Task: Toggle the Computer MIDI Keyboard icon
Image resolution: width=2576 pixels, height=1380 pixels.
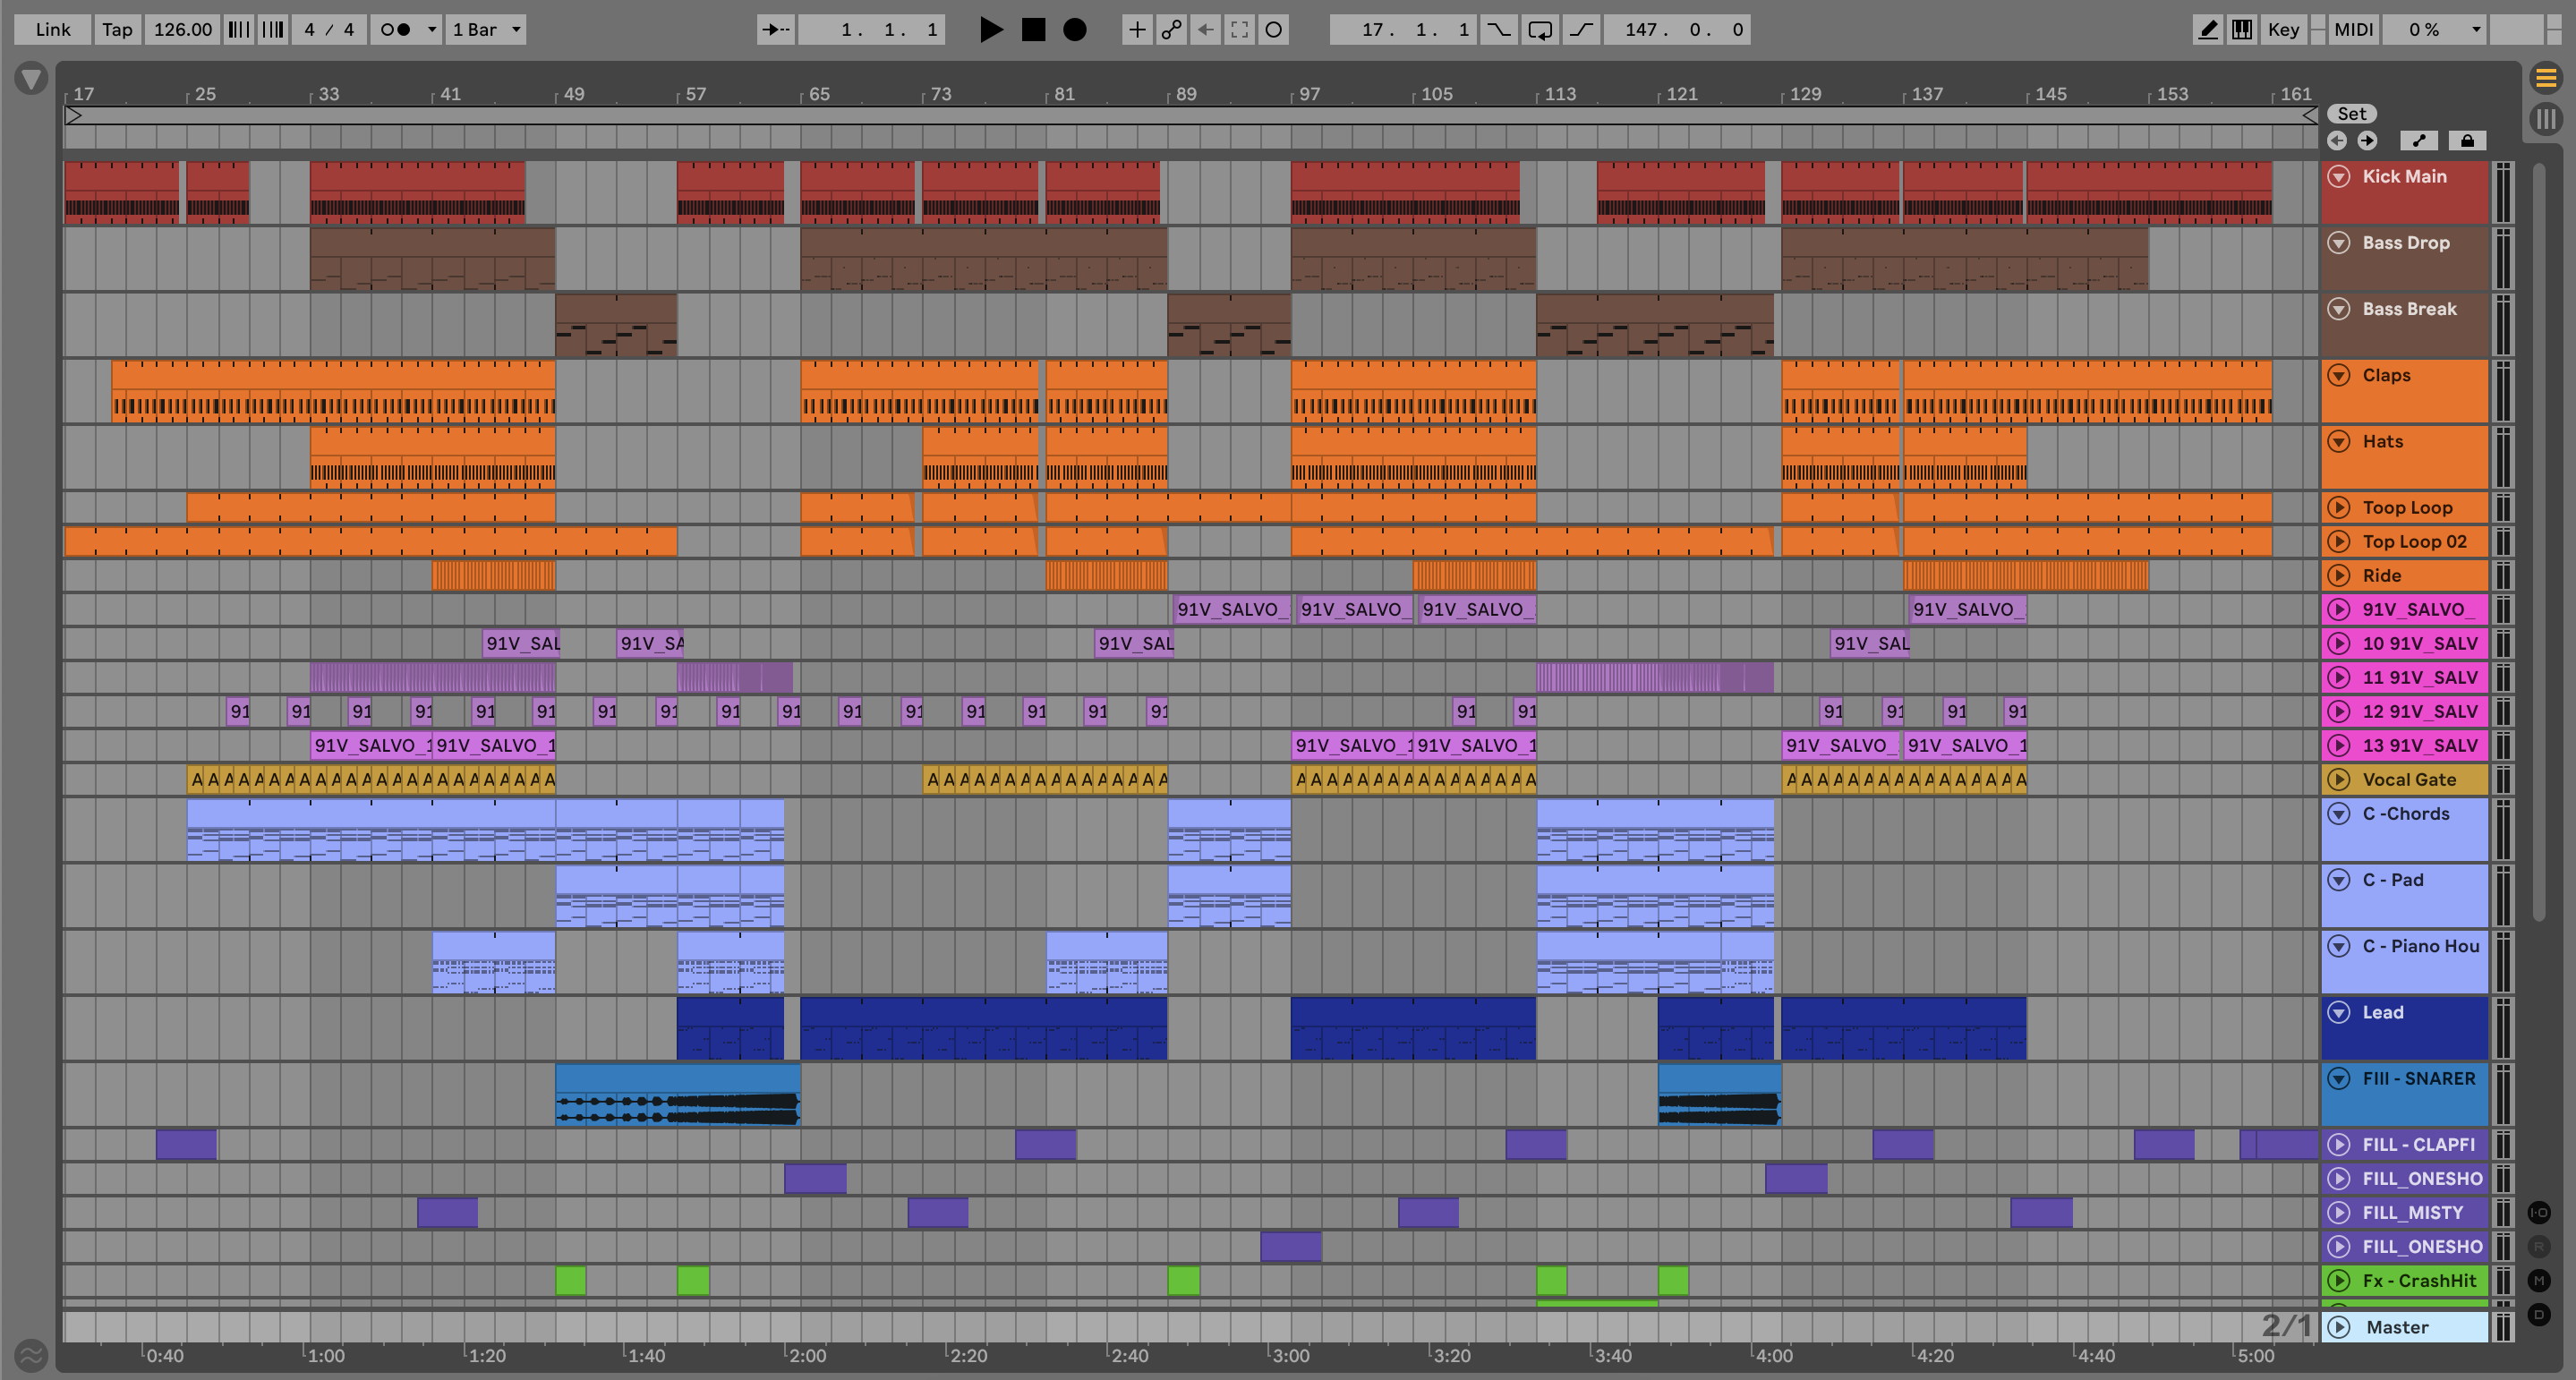Action: tap(2242, 29)
